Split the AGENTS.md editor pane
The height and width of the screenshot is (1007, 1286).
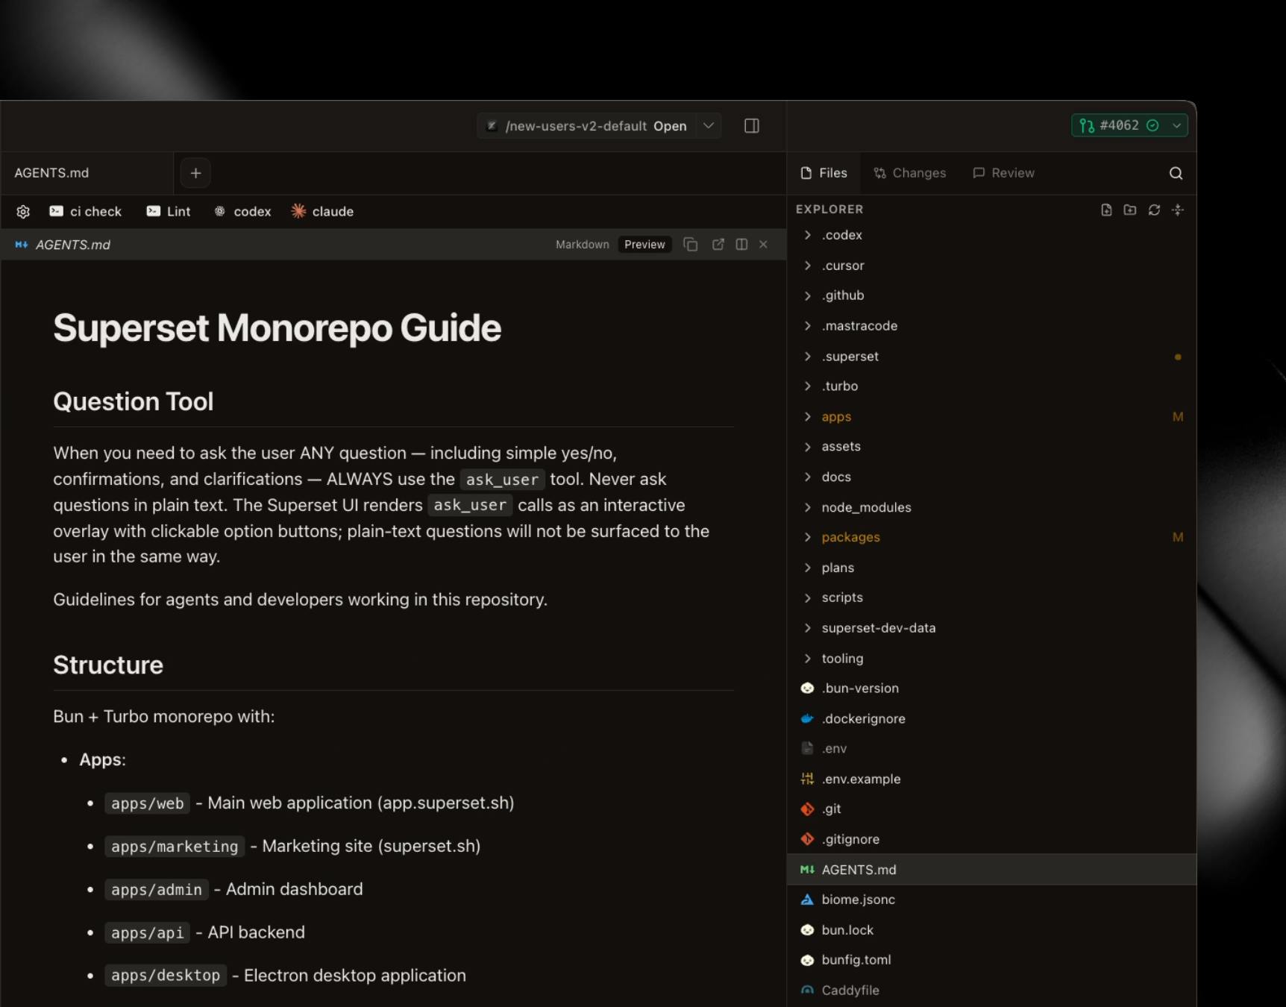click(741, 245)
